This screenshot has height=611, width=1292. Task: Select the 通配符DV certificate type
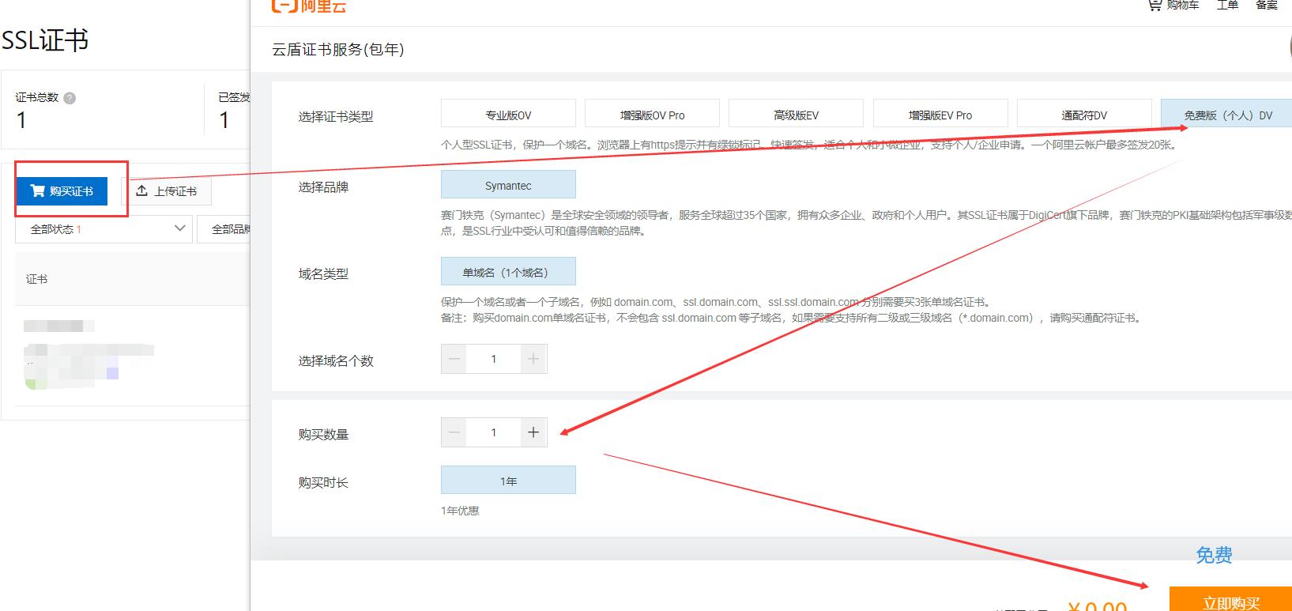tap(1084, 115)
